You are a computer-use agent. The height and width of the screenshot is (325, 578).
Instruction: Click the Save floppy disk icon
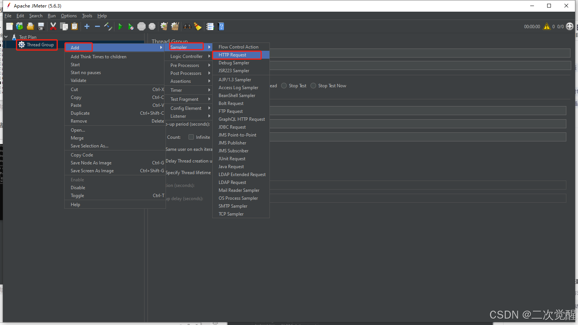[x=41, y=26]
